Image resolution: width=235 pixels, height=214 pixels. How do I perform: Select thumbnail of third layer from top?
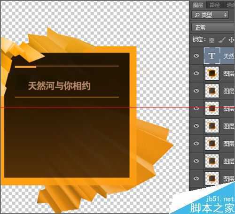click(212, 91)
